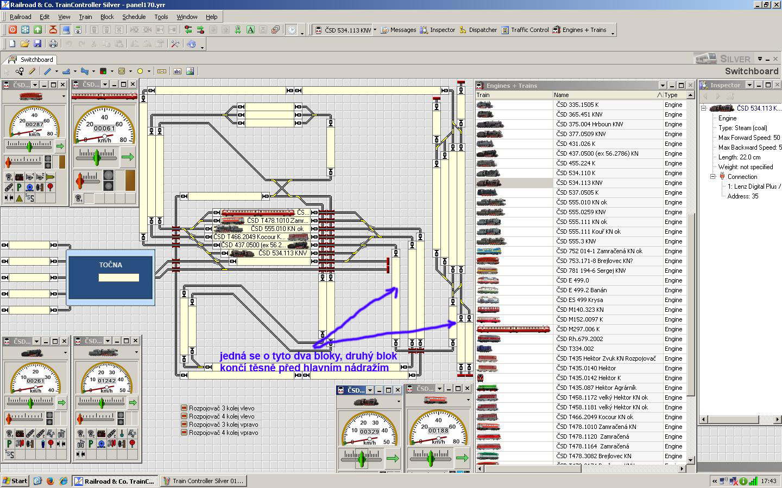Select ČSD 555.3 KNV in engines list
Image resolution: width=782 pixels, height=488 pixels.
(x=576, y=241)
